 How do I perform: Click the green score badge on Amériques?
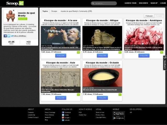click(162, 52)
